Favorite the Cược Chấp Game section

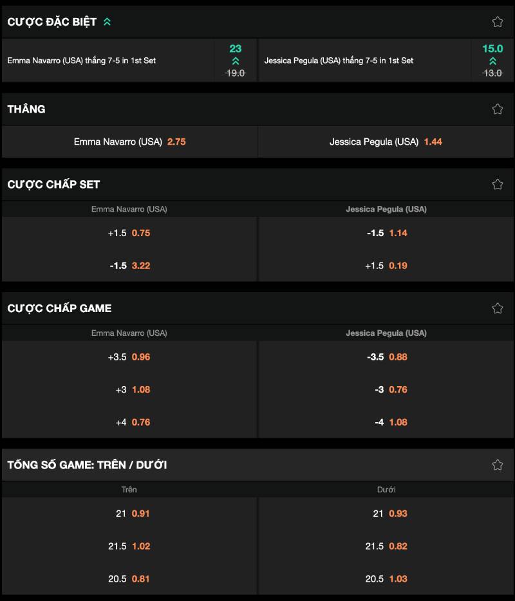[497, 308]
